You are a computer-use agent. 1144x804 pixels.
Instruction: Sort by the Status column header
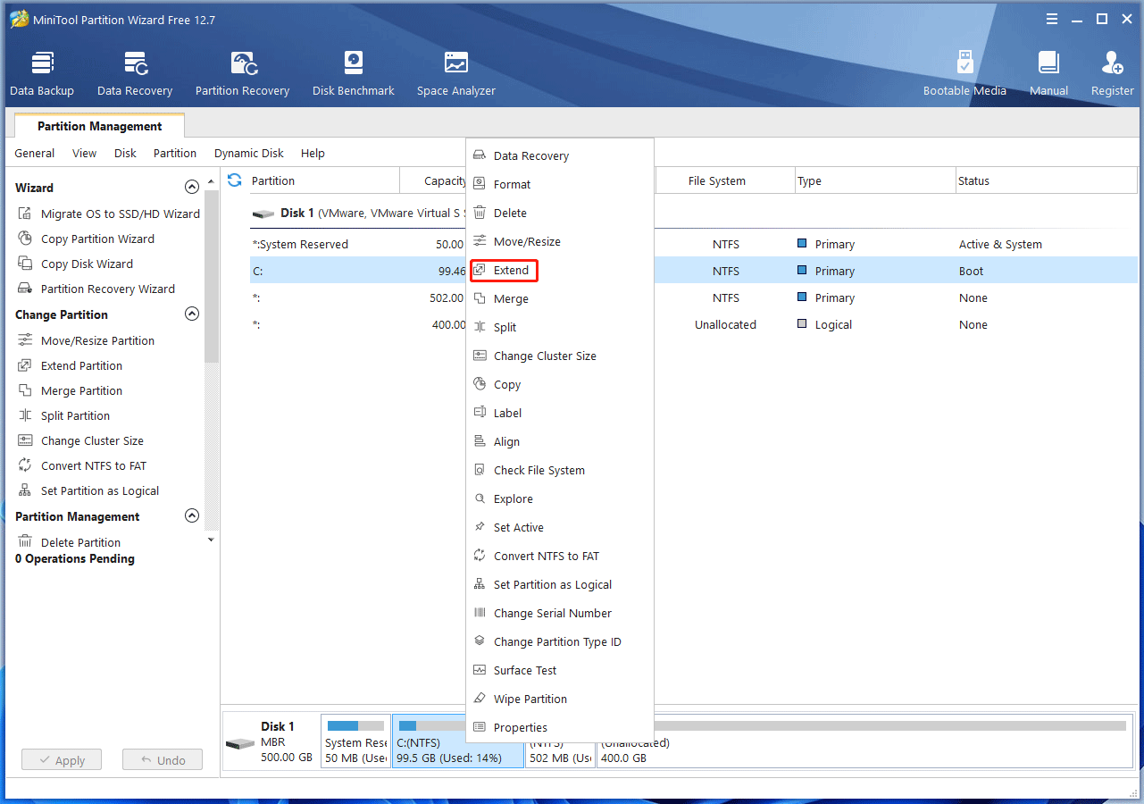pyautogui.click(x=1047, y=180)
